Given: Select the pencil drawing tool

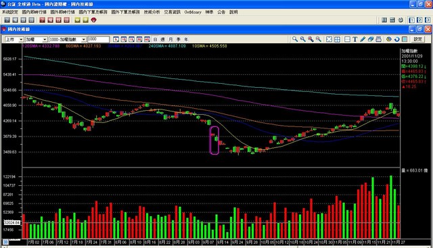Looking at the screenshot, I should (363, 39).
